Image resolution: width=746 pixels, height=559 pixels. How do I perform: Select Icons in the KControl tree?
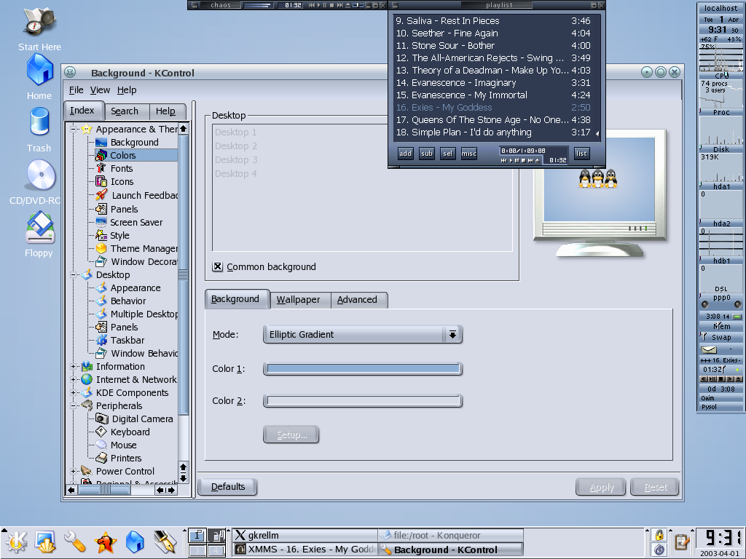(122, 181)
